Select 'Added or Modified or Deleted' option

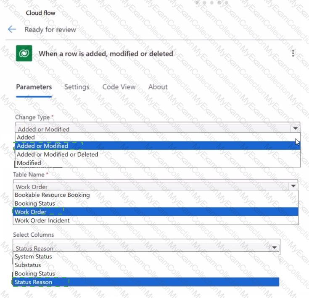(57, 154)
